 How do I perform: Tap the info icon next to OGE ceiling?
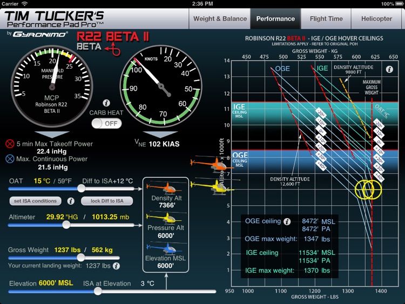(287, 221)
